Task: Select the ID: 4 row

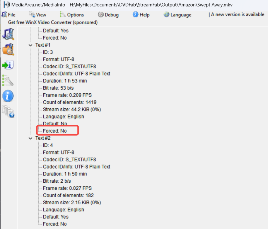Action: pyautogui.click(x=48, y=145)
